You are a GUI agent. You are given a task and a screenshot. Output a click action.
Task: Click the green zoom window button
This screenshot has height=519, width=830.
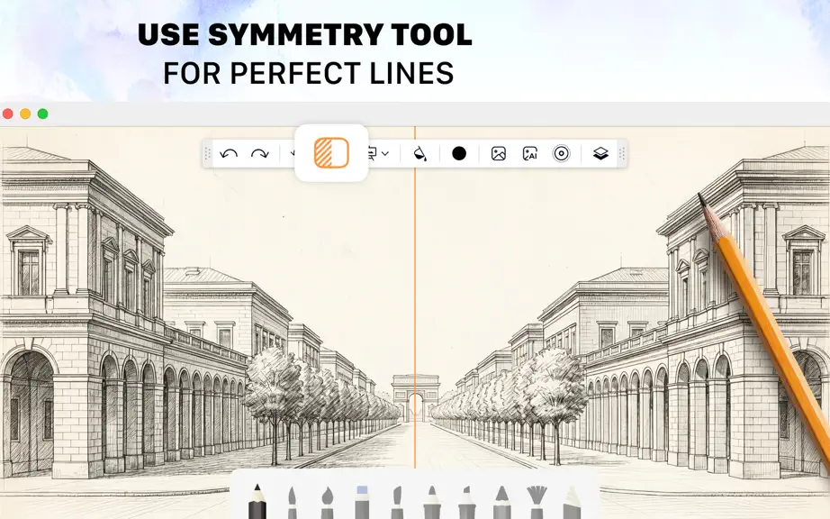[43, 114]
